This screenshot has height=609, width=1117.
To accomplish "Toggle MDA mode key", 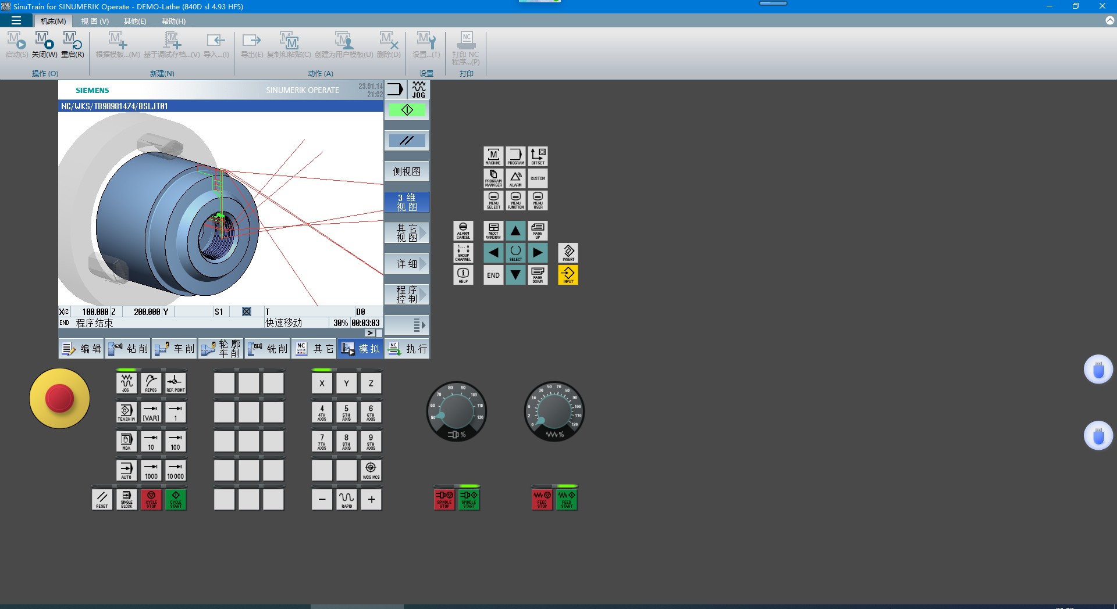I will pyautogui.click(x=126, y=442).
